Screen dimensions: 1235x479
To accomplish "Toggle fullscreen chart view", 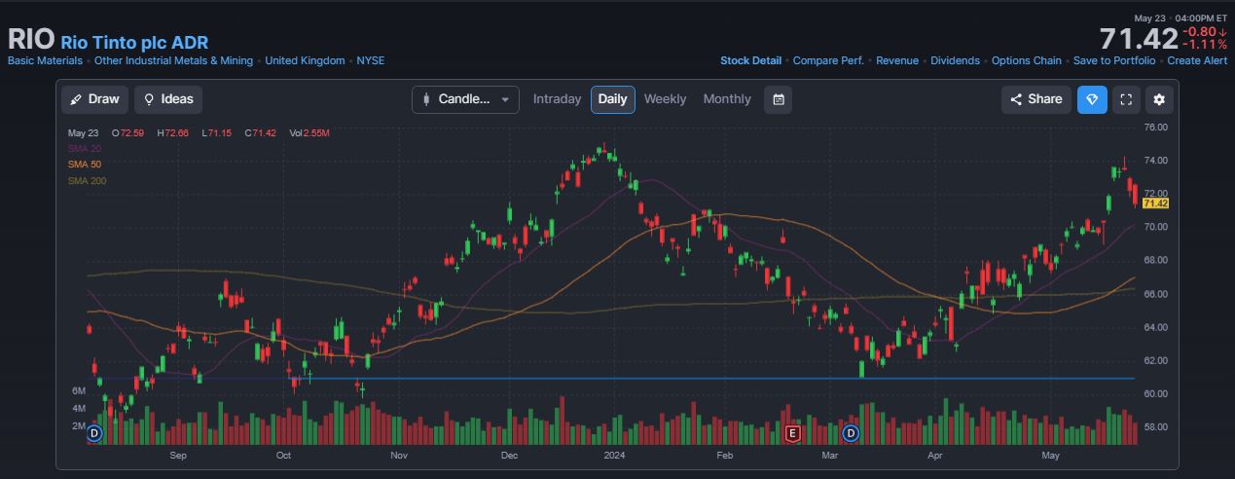I will (x=1126, y=99).
